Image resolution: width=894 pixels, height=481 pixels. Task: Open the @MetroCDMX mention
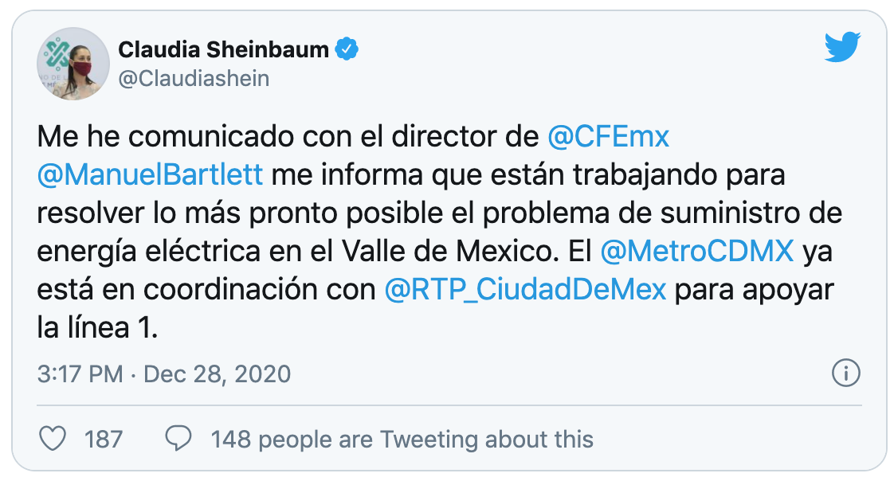(x=696, y=251)
